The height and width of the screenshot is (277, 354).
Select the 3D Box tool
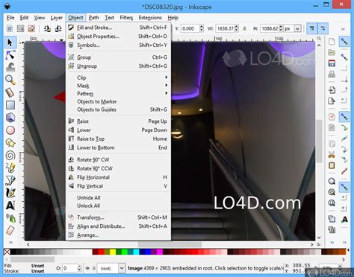tap(10, 118)
